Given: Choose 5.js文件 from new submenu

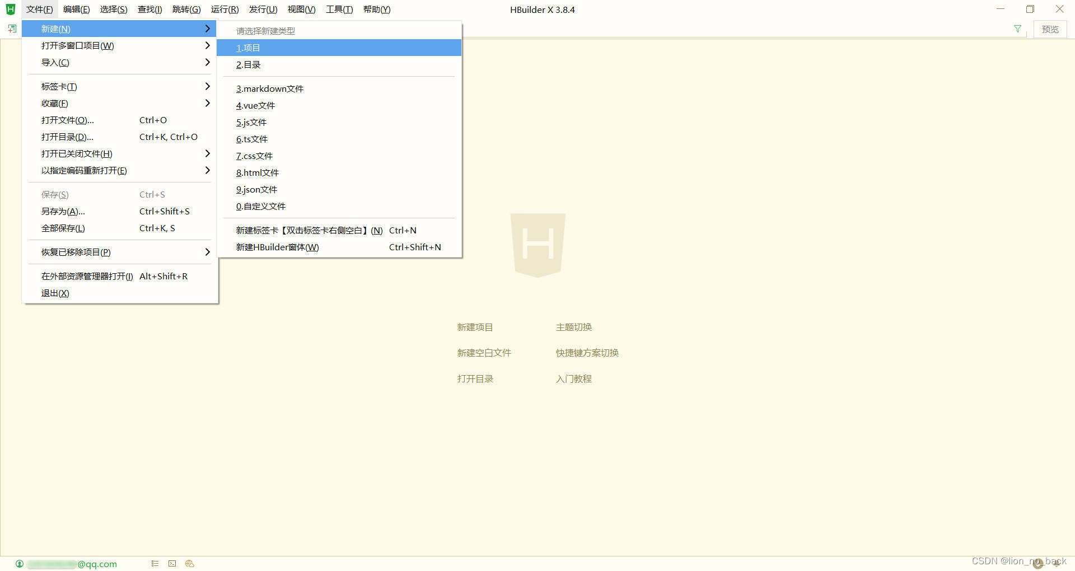Looking at the screenshot, I should (x=339, y=122).
